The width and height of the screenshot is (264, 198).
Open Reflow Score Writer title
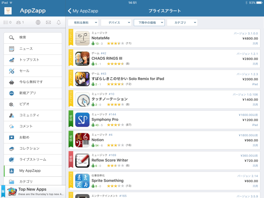click(110, 160)
